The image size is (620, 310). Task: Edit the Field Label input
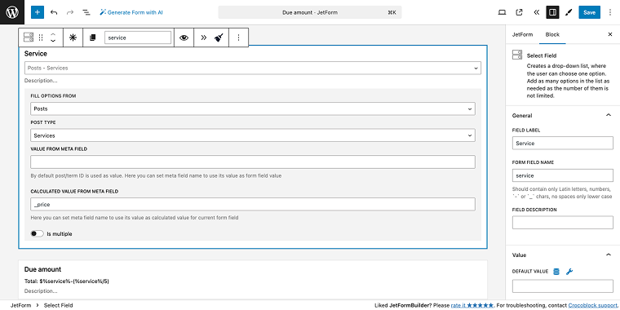coord(563,143)
